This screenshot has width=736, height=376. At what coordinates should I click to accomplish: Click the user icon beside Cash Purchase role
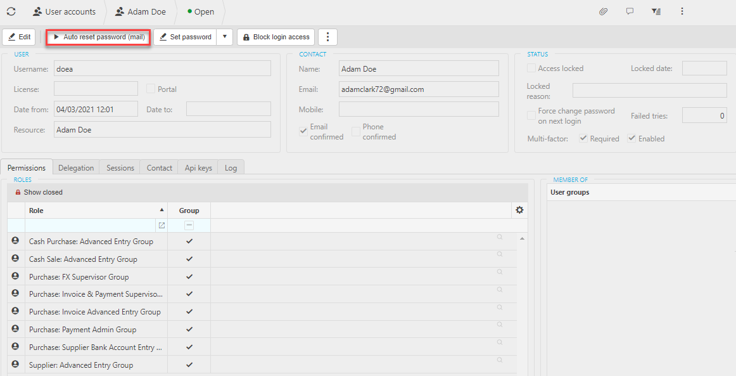(15, 241)
